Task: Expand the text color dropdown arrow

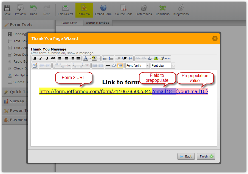Action: click(90, 58)
